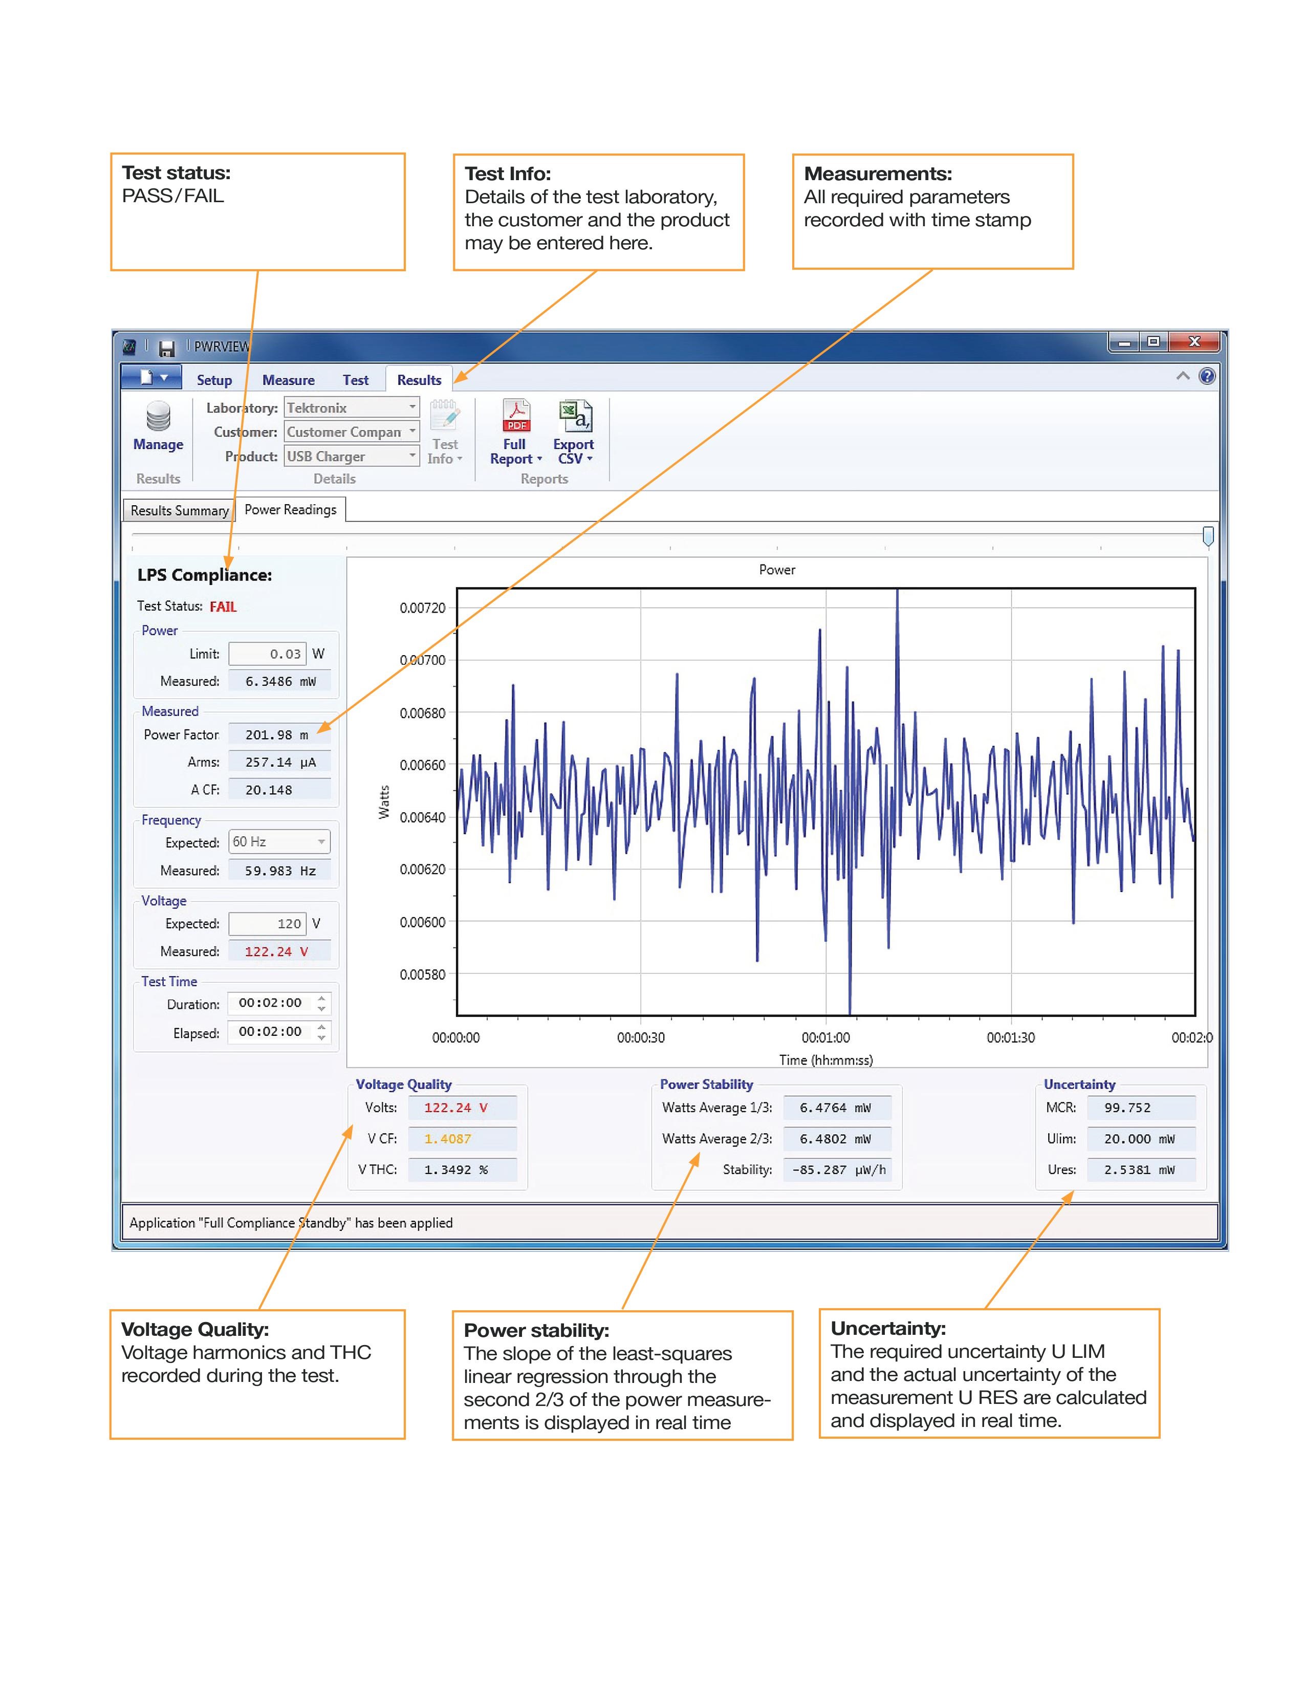Click the timeline slider handle above the chart

click(x=1208, y=535)
